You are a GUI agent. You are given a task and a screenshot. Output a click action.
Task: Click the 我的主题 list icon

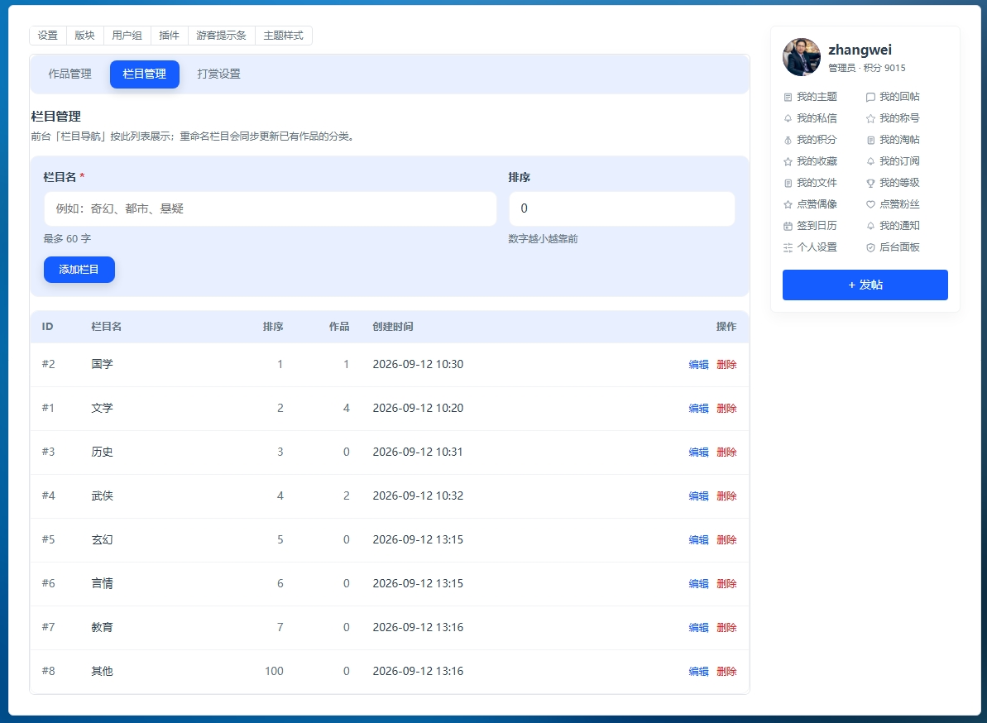click(788, 97)
